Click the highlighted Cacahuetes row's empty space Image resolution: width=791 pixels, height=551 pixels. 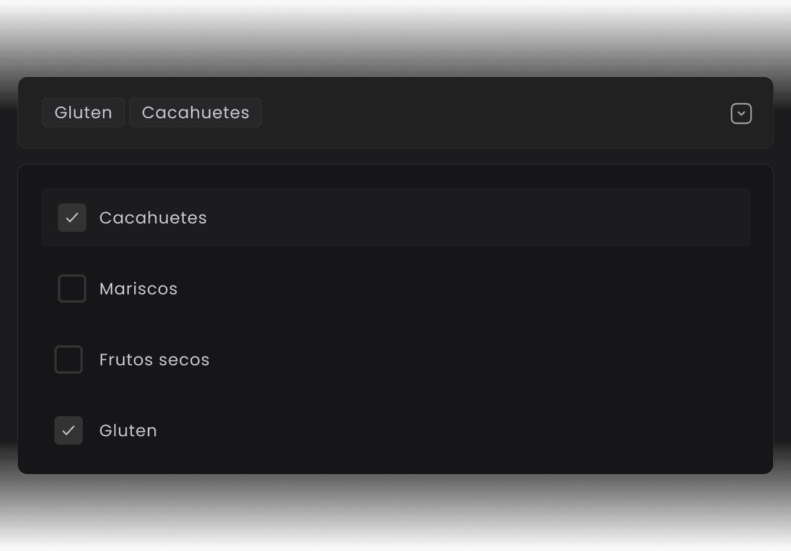(473, 218)
